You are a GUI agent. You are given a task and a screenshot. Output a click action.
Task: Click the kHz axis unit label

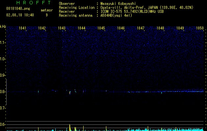(3, 27)
